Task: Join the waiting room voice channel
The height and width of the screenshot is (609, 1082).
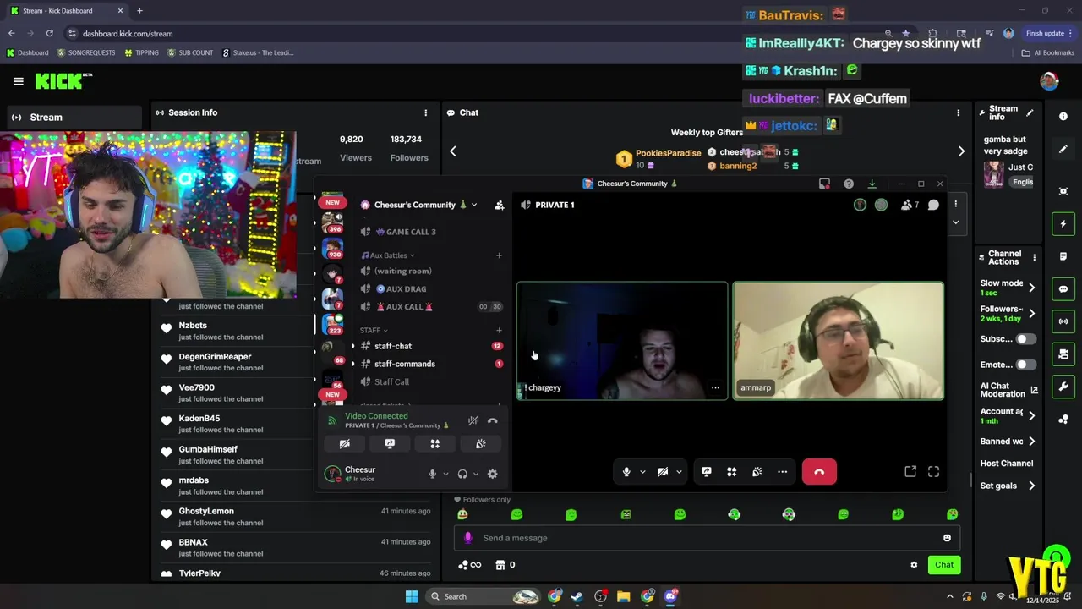Action: tap(402, 271)
